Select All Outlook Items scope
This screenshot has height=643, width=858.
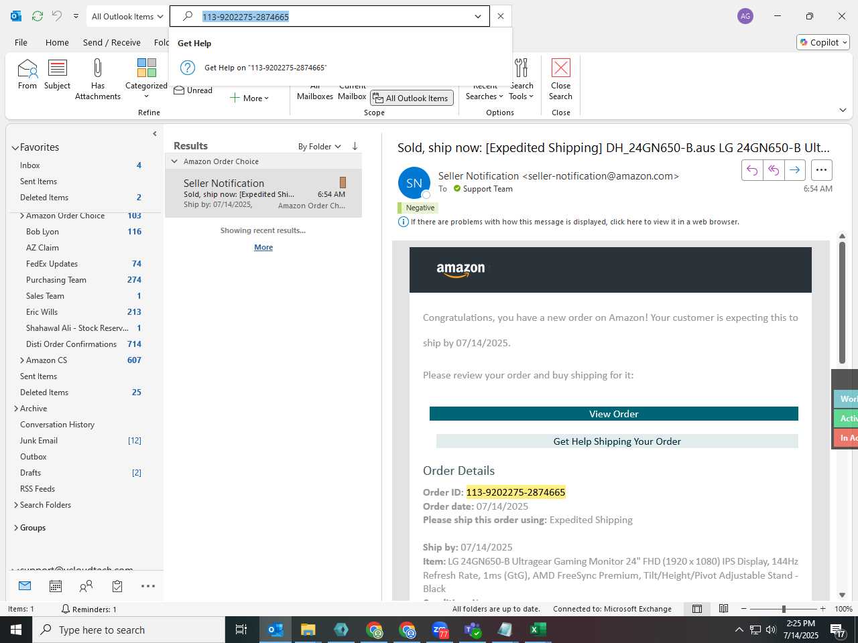point(412,98)
